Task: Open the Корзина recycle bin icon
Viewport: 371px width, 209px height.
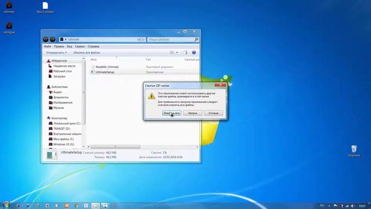Action: [x=354, y=151]
